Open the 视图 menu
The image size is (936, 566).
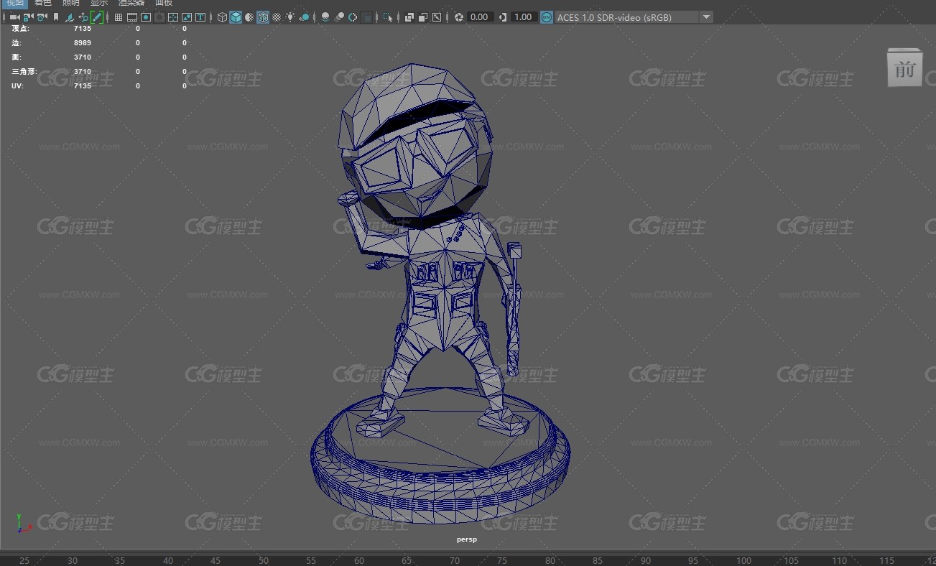pos(15,3)
